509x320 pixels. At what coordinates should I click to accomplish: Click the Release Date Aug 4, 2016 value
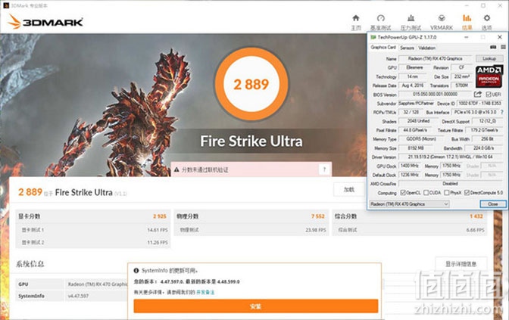pyautogui.click(x=413, y=85)
